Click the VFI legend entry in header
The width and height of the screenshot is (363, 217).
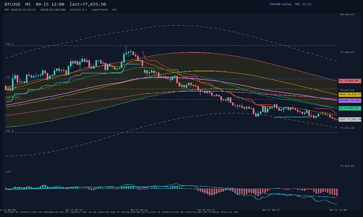(x=114, y=10)
